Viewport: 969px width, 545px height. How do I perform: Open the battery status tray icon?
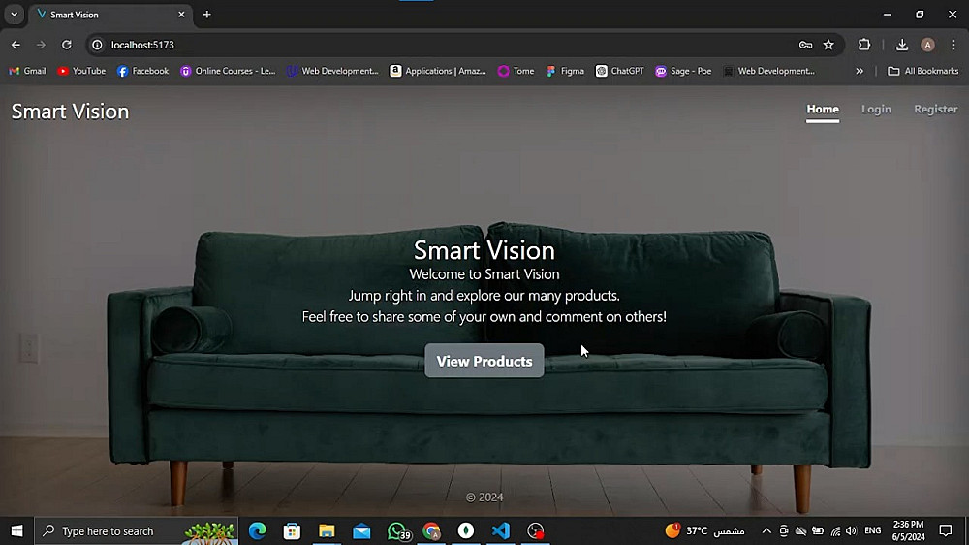(818, 530)
